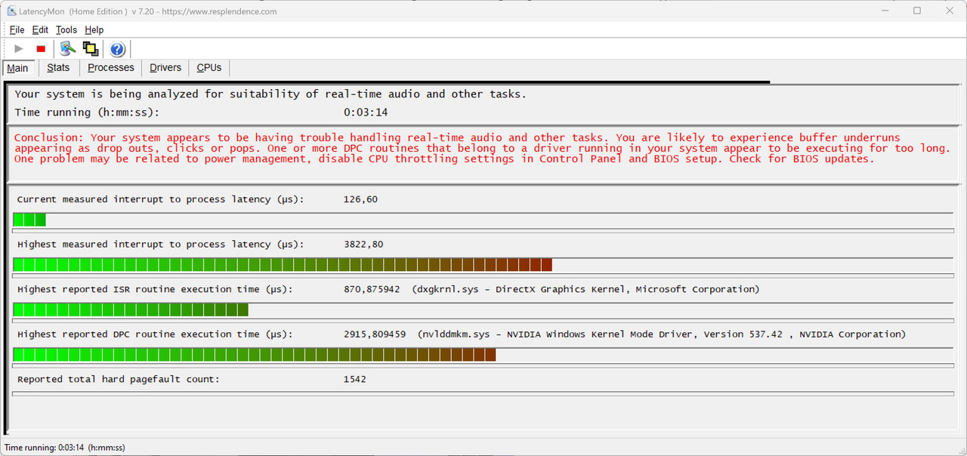Click 'Your system is being analyzed' status line
Image resolution: width=967 pixels, height=456 pixels.
click(270, 94)
